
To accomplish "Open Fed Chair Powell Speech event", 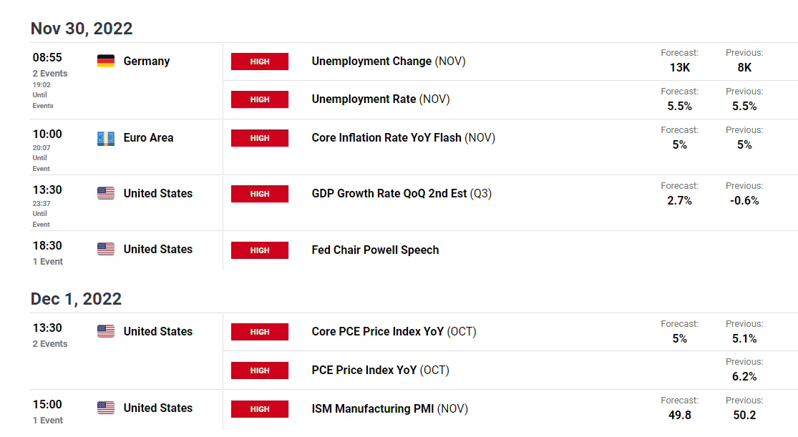I will click(375, 250).
